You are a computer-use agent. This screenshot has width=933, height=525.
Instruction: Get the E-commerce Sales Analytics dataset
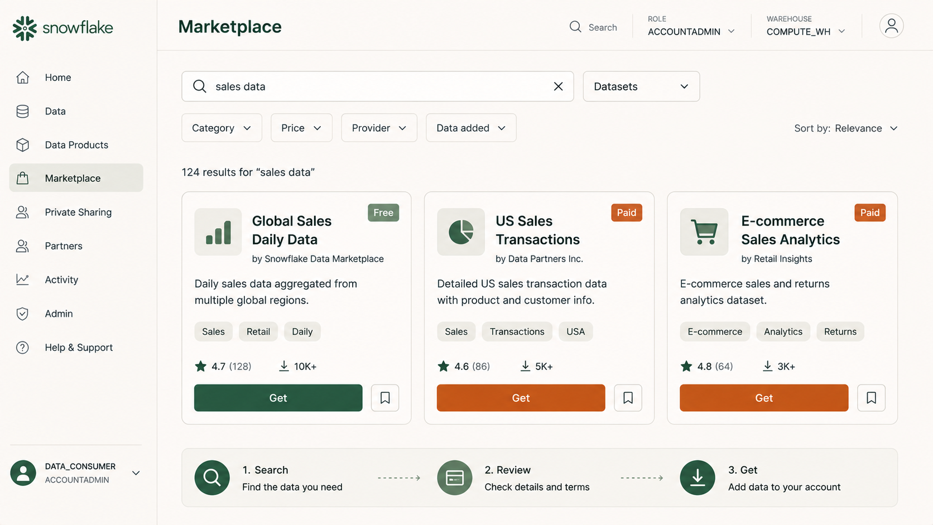(x=764, y=398)
